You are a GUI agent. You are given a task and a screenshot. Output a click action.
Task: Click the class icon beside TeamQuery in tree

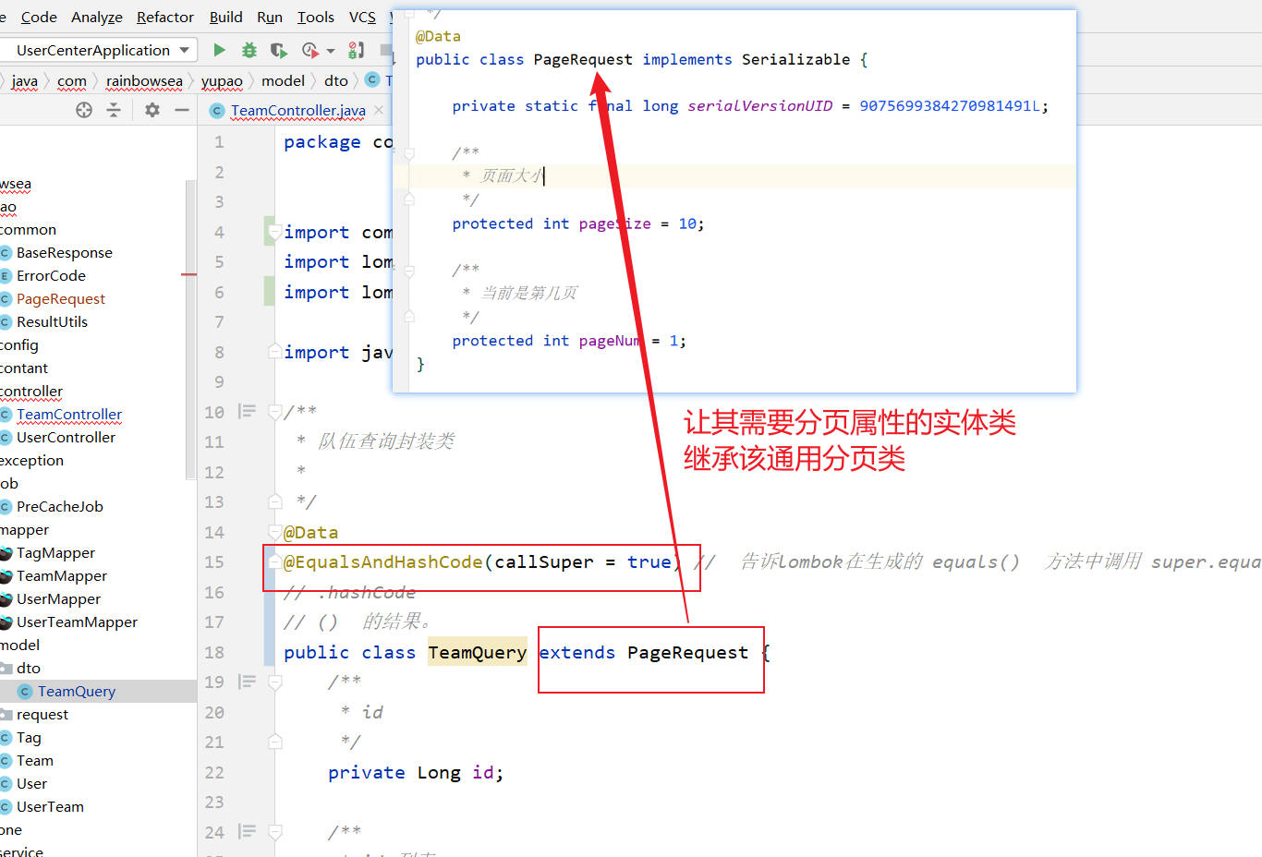[x=25, y=692]
